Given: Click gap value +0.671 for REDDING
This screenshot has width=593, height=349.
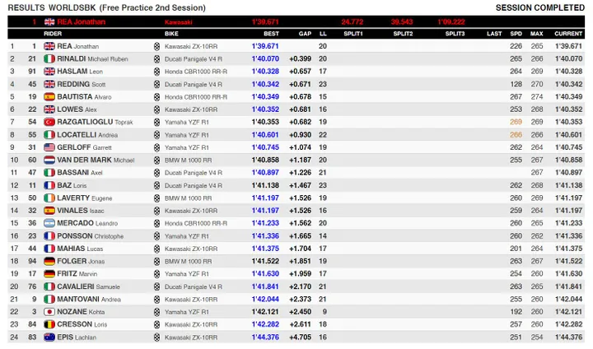Looking at the screenshot, I should pos(300,84).
